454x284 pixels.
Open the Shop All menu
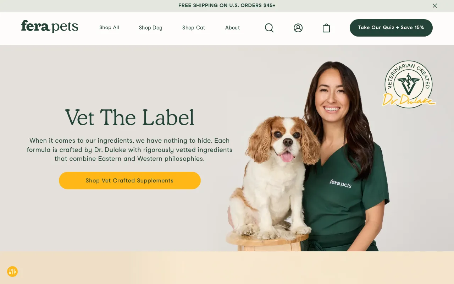pos(109,28)
